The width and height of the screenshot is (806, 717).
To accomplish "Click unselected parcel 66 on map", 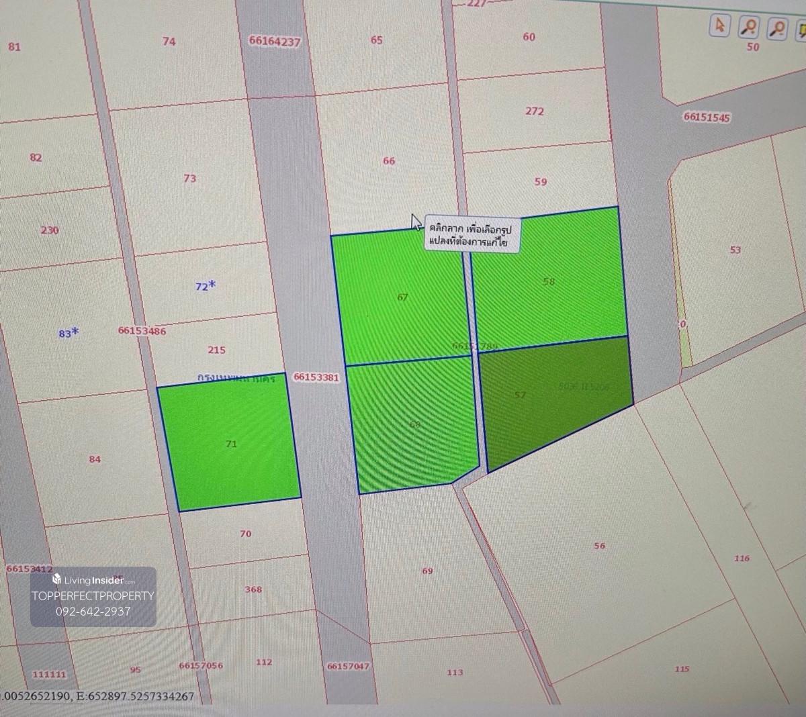I will (389, 161).
